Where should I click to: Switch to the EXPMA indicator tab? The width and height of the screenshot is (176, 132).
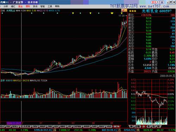(x=77, y=126)
